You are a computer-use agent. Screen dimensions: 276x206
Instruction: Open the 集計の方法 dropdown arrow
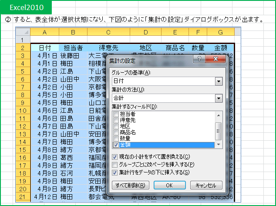point(219,98)
